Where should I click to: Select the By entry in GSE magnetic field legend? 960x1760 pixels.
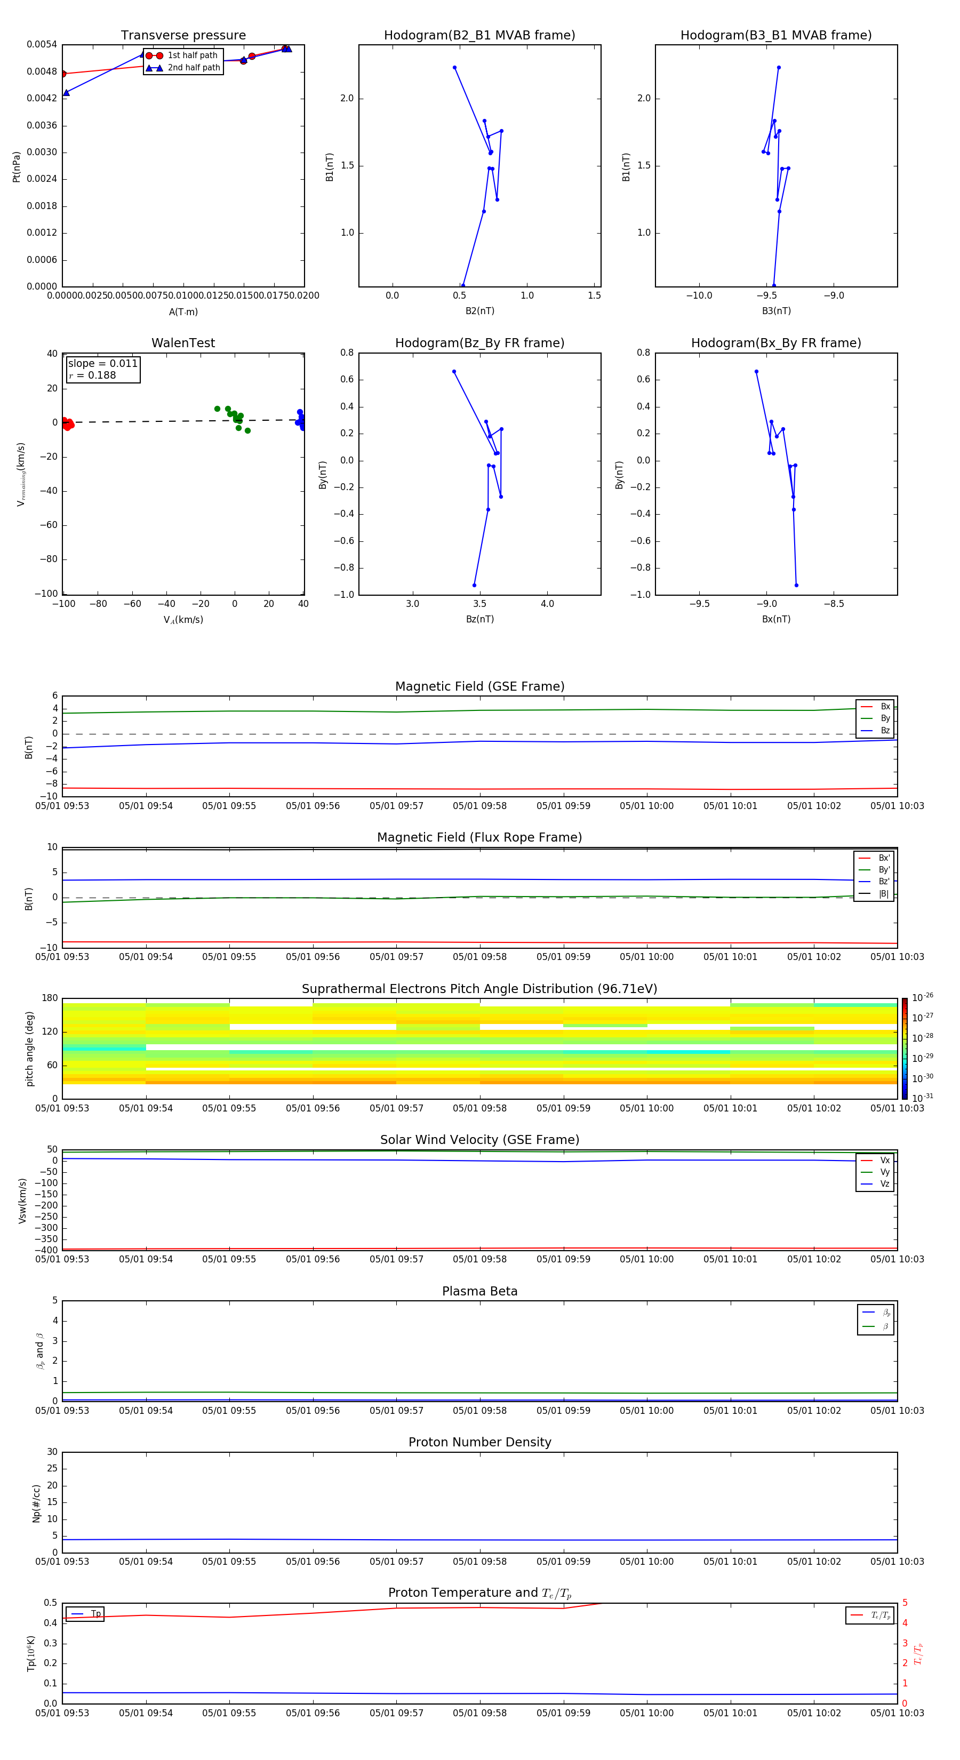pyautogui.click(x=875, y=718)
